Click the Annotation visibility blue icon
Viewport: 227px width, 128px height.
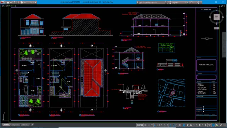[184, 125]
